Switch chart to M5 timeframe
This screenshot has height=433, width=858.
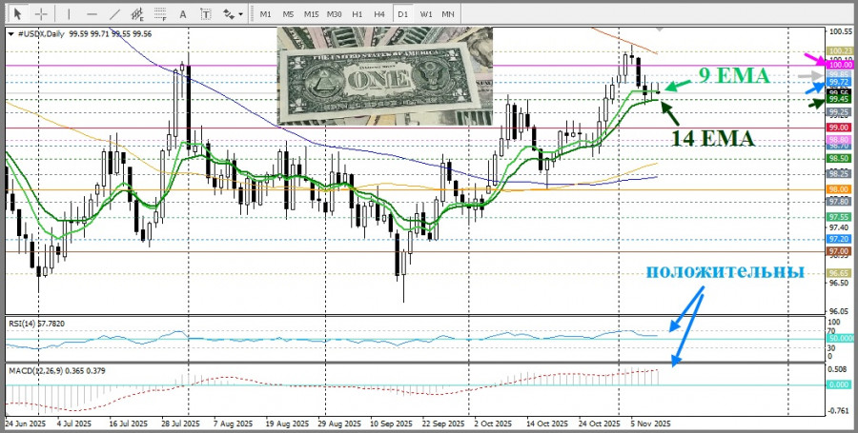tap(288, 13)
